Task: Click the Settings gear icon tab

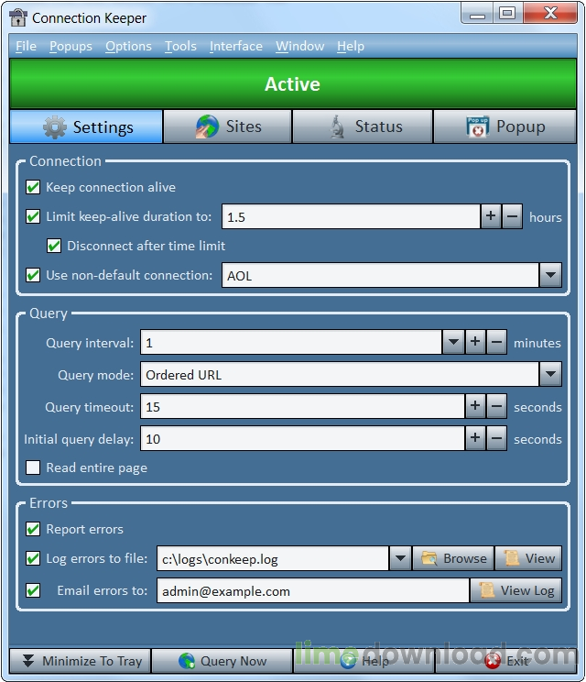Action: (55, 127)
